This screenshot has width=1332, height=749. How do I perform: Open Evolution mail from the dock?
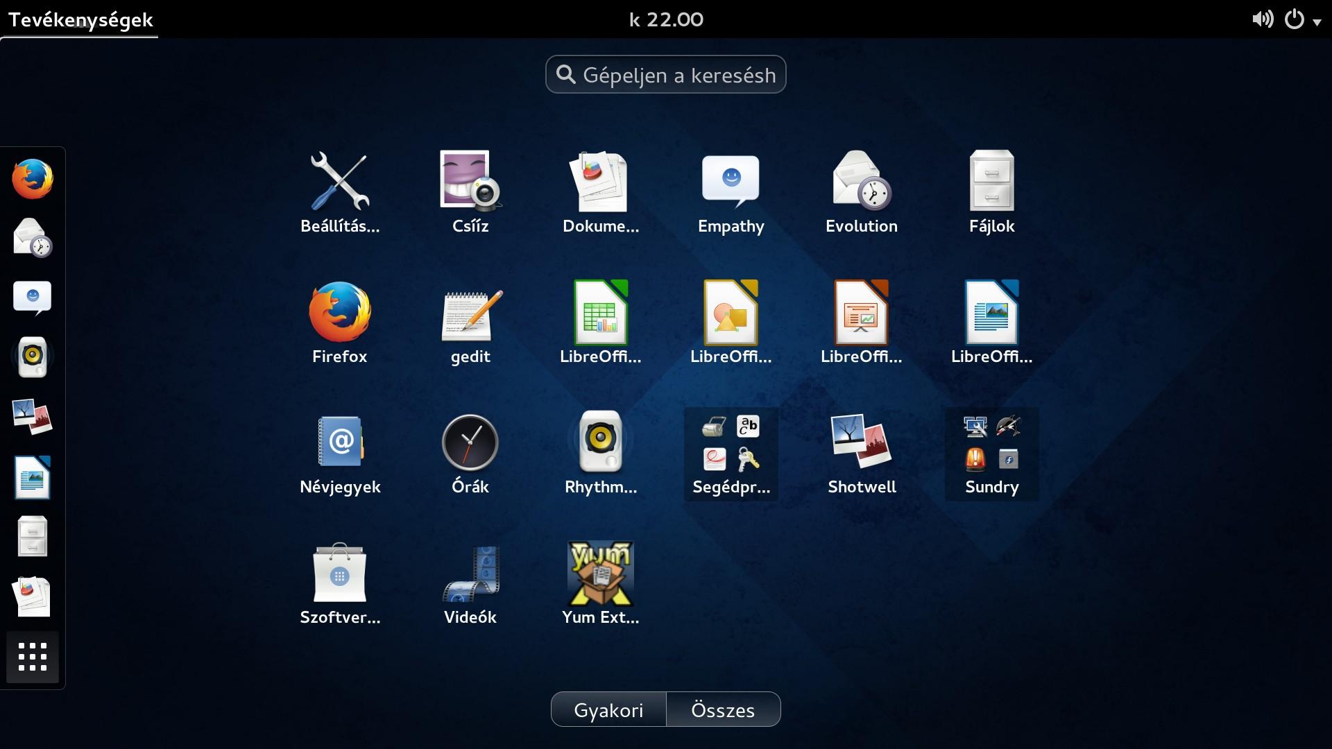(x=33, y=238)
